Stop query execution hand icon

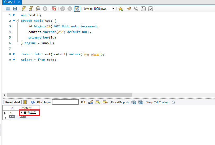click(x=45, y=9)
